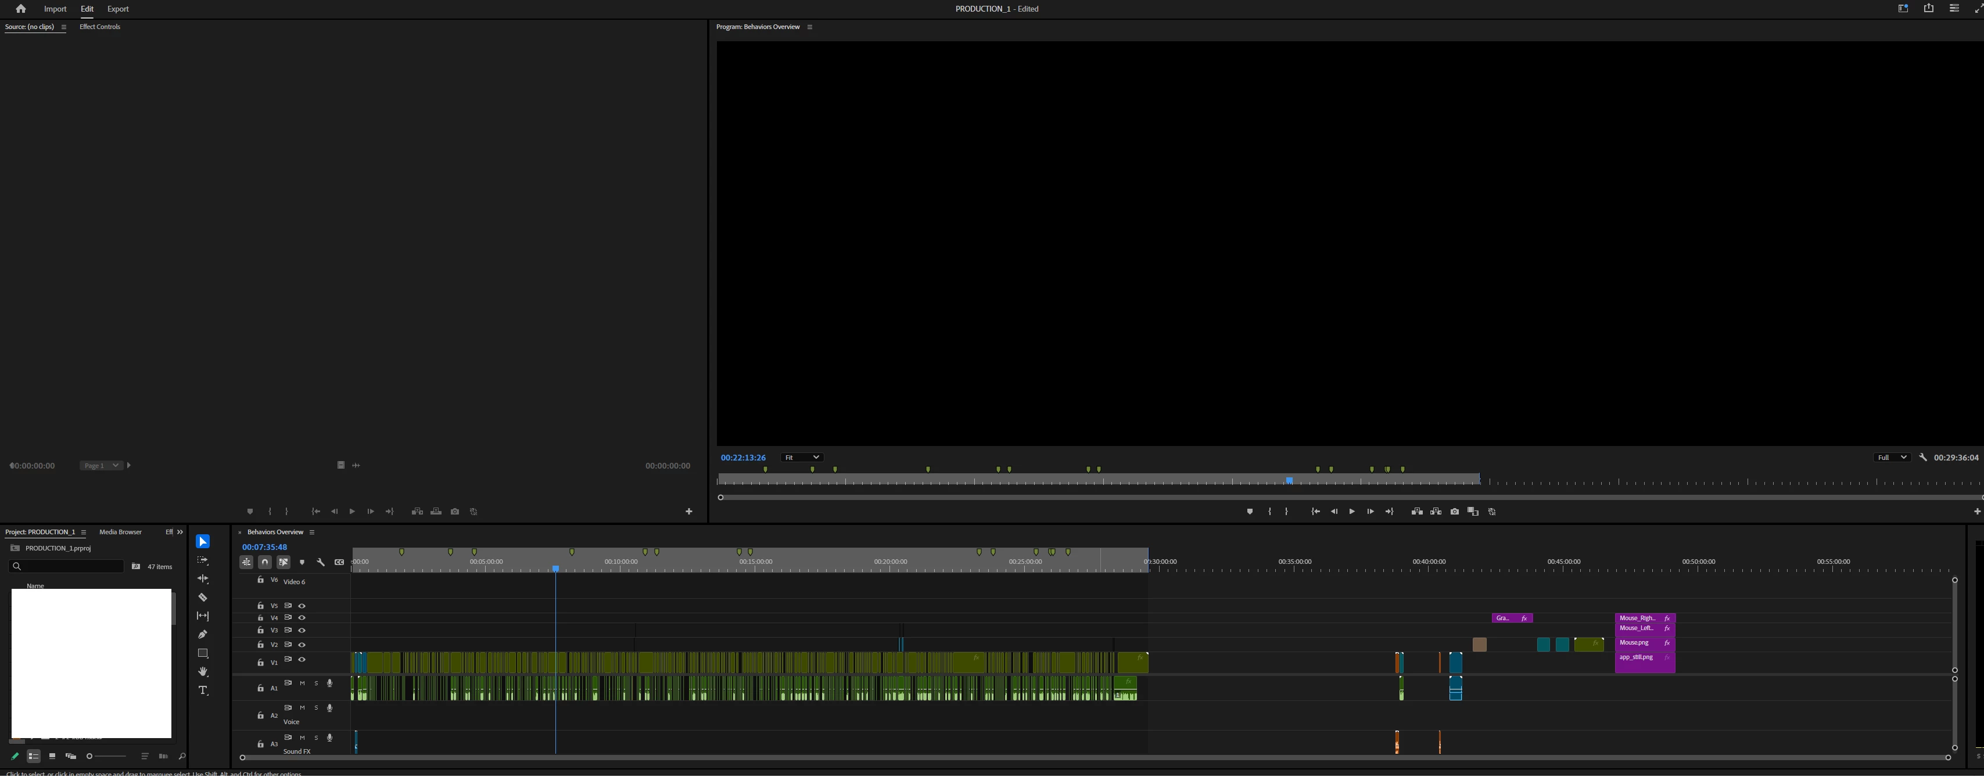Select the Razor tool

203,598
